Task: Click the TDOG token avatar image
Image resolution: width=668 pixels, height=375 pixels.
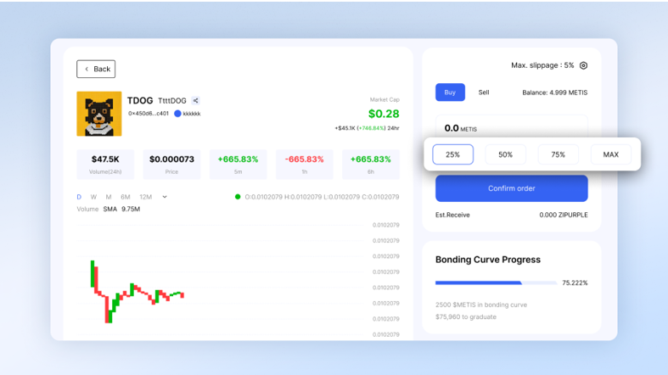Action: 99,114
